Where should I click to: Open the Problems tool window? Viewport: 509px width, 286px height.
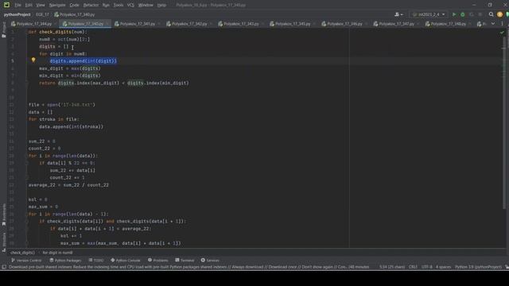click(x=158, y=261)
